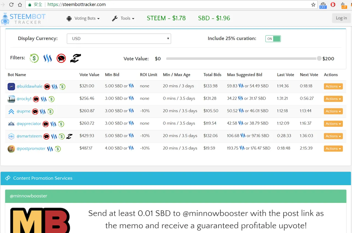Click the handshake icon in @smartsteem row

click(69, 136)
